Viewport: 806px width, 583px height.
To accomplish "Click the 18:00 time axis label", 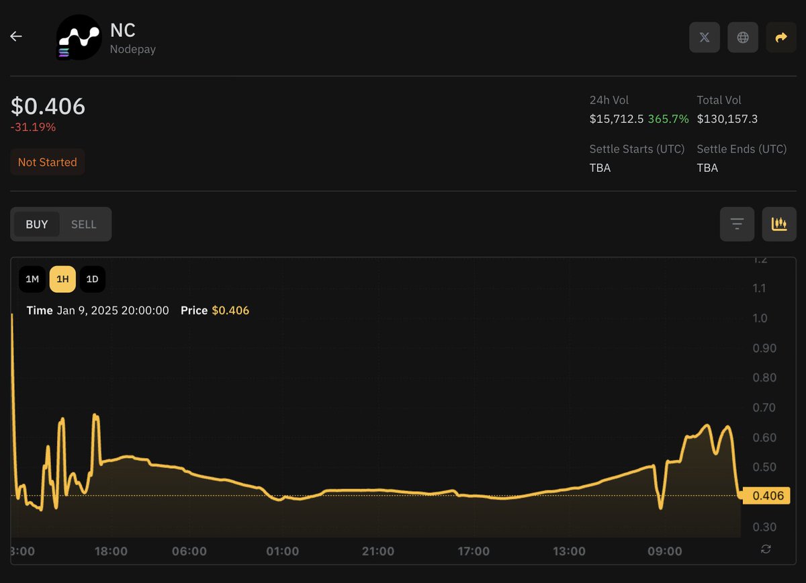I will click(x=111, y=551).
